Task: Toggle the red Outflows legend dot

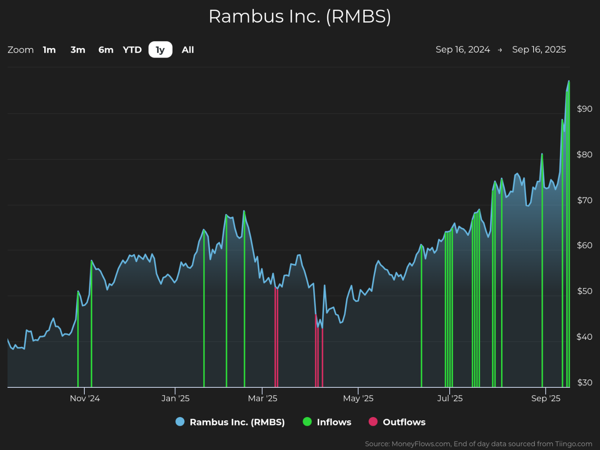Action: pos(373,422)
